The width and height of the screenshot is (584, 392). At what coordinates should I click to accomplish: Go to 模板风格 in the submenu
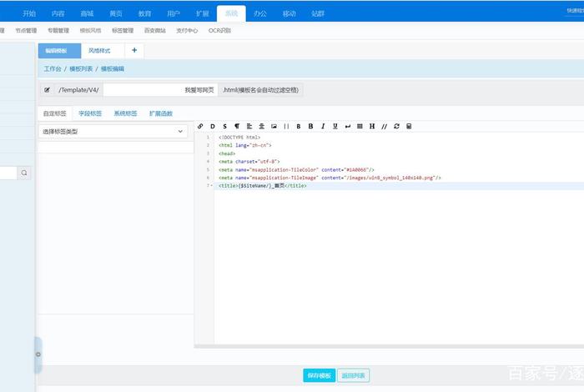pyautogui.click(x=90, y=31)
